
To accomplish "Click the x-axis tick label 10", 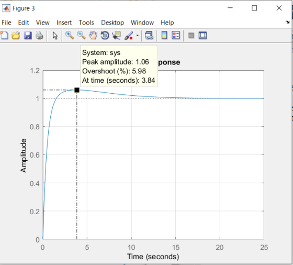I will click(x=131, y=247).
